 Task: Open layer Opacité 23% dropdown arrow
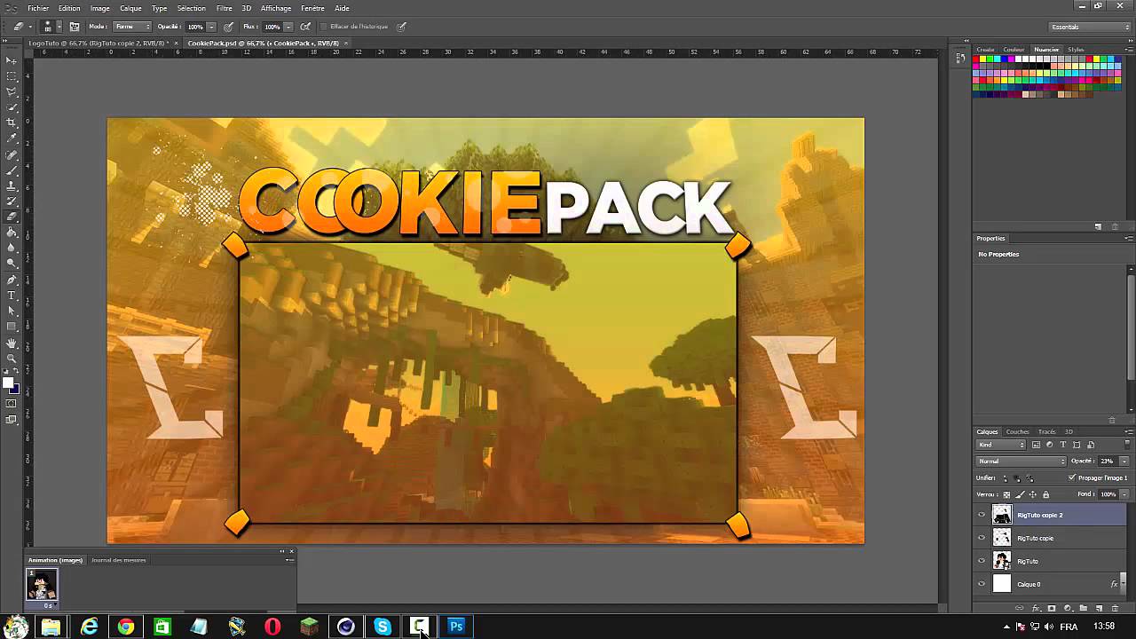pos(1124,461)
